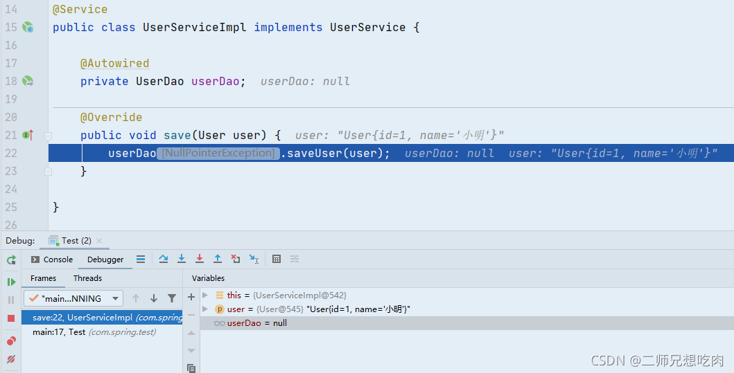Screen dimensions: 734x373
Task: Add a new watch with the plus icon
Action: [x=191, y=297]
